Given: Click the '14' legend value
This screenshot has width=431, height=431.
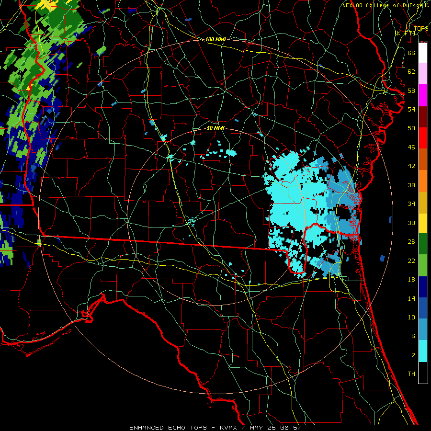Looking at the screenshot, I should [x=411, y=298].
